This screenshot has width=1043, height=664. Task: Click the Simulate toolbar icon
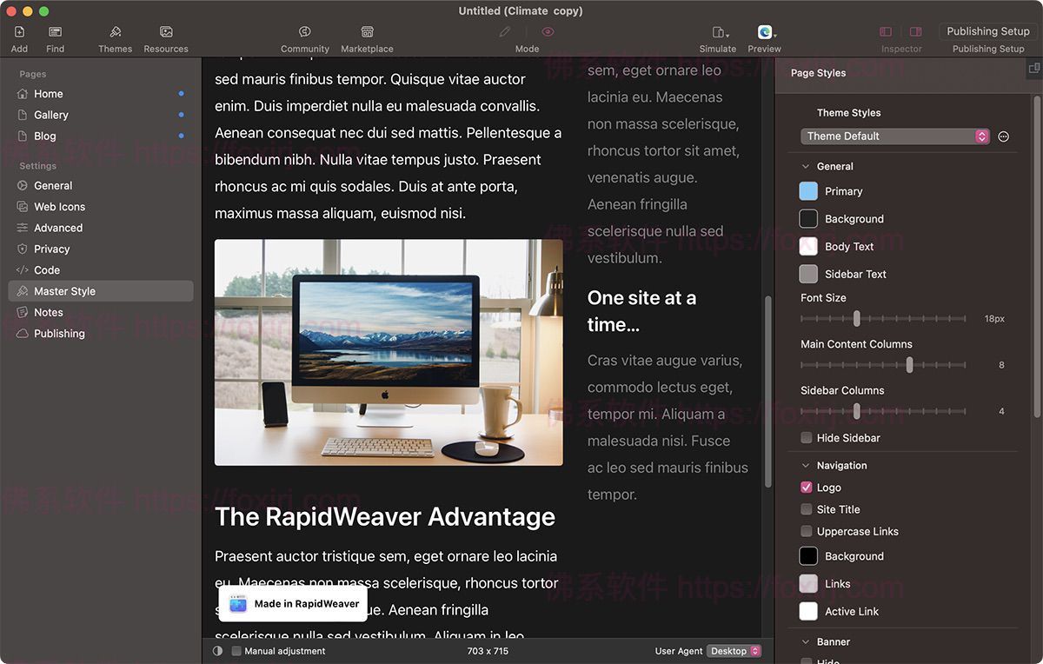pos(717,35)
